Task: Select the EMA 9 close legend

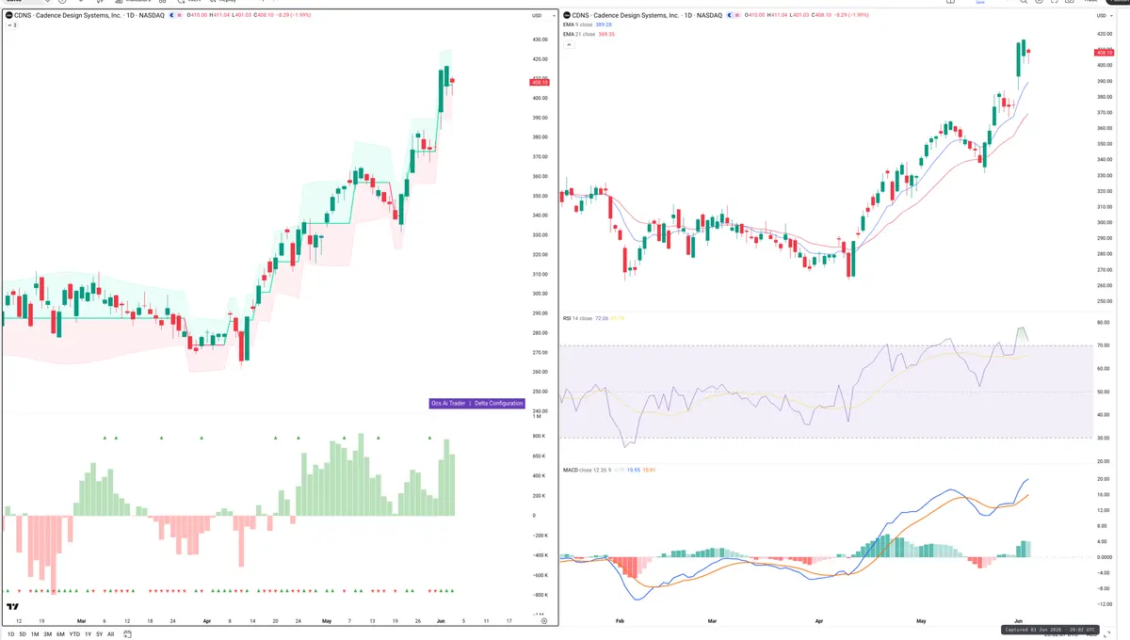Action: pyautogui.click(x=579, y=25)
